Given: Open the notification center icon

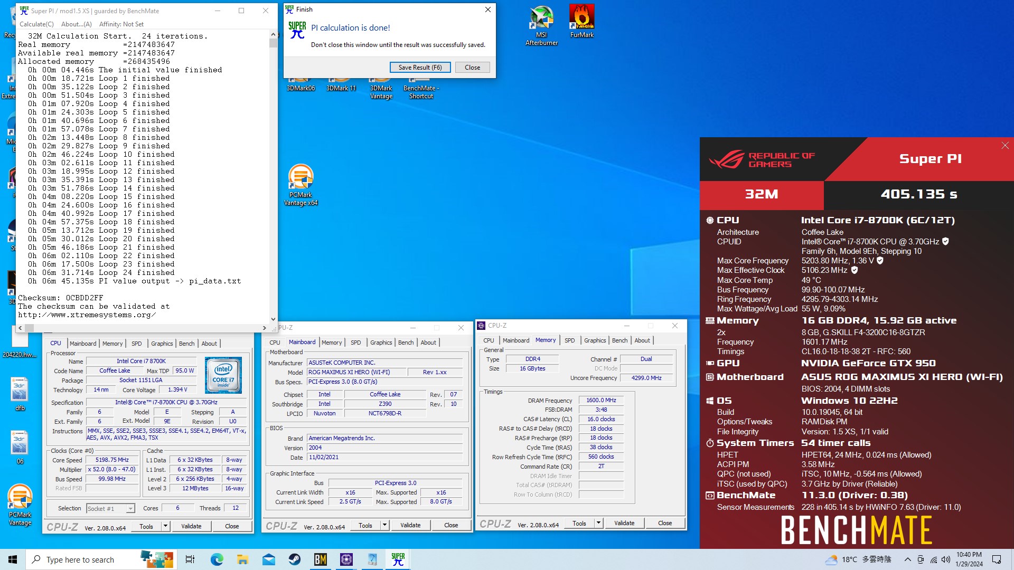Looking at the screenshot, I should point(997,559).
